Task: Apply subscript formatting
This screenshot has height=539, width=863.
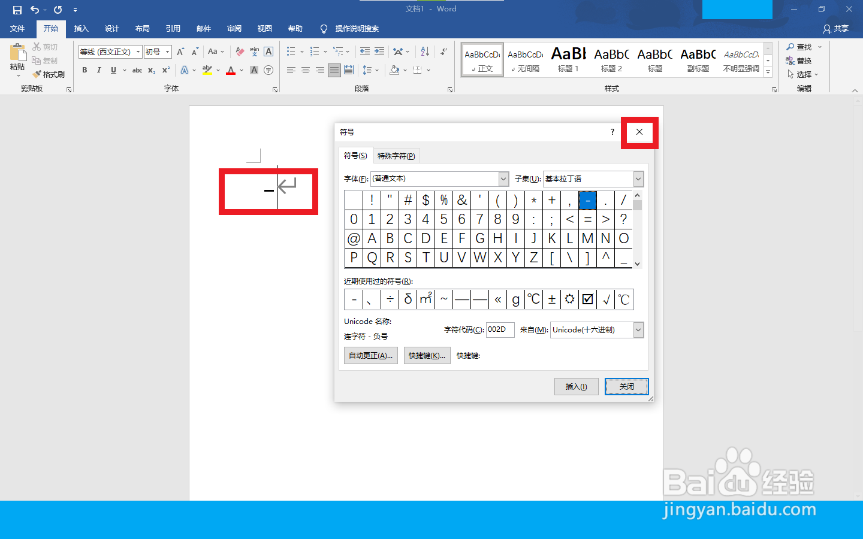Action: click(152, 70)
